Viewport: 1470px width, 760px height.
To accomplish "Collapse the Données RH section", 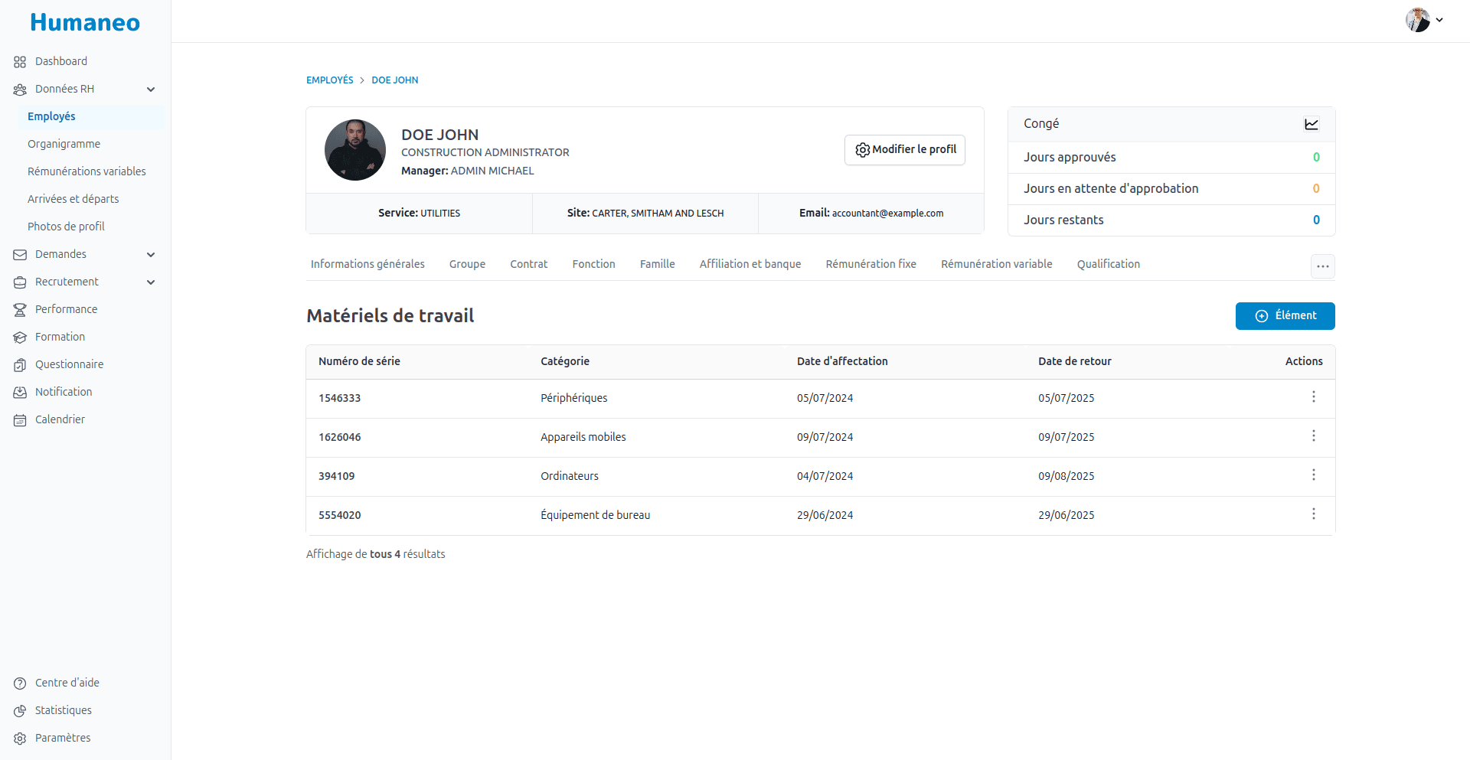I will pos(151,89).
